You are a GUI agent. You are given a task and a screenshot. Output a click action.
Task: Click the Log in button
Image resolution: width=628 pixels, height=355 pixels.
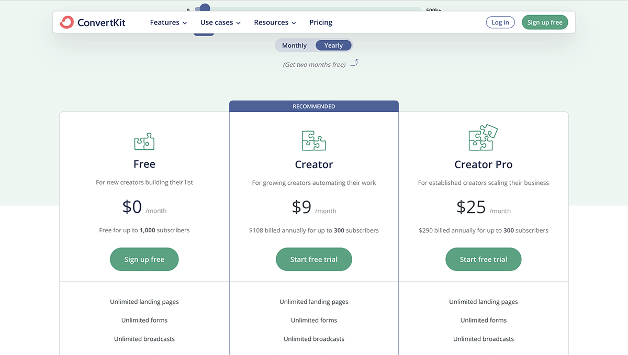500,22
